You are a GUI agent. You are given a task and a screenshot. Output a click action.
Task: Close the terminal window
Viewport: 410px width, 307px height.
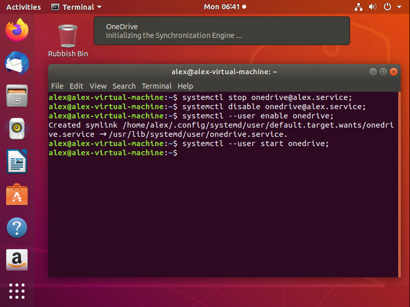click(394, 72)
